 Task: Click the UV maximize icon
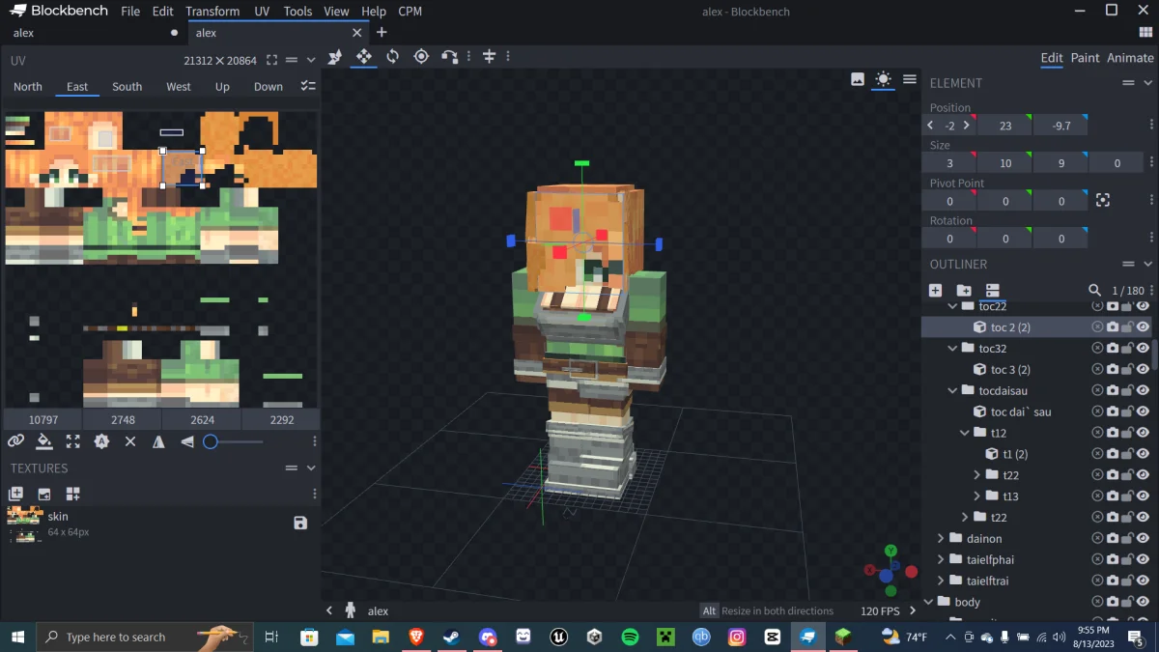click(x=72, y=441)
